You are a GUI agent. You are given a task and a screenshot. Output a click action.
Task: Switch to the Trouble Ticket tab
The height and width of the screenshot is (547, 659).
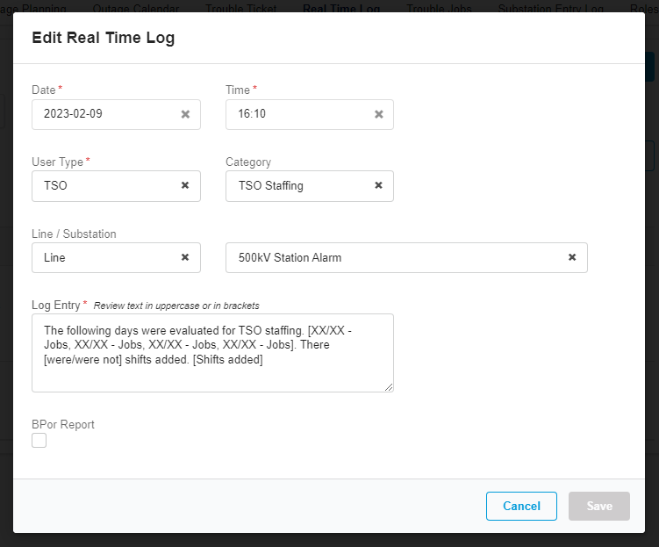pos(240,9)
